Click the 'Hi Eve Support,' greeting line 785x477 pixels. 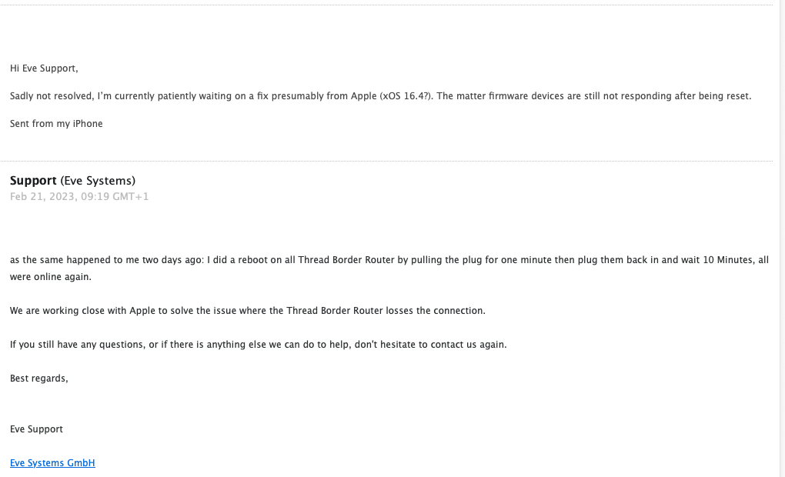(x=44, y=68)
